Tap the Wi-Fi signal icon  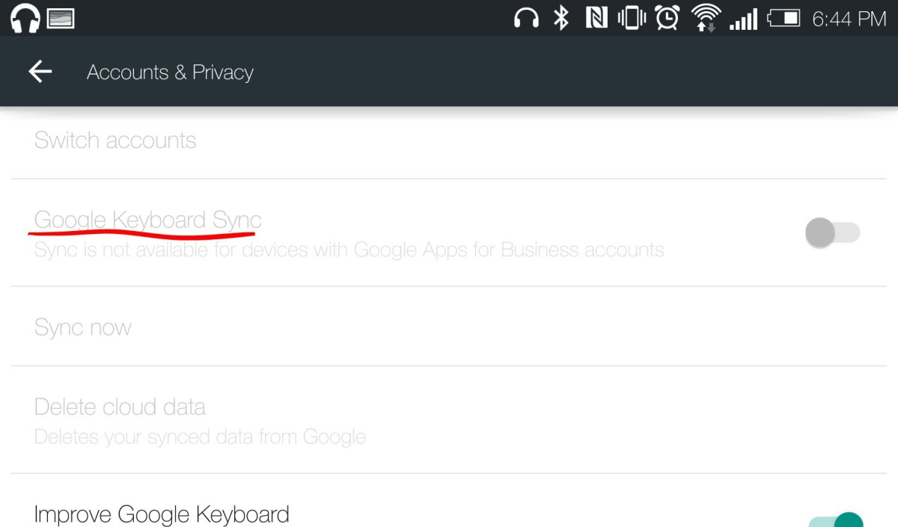(703, 18)
